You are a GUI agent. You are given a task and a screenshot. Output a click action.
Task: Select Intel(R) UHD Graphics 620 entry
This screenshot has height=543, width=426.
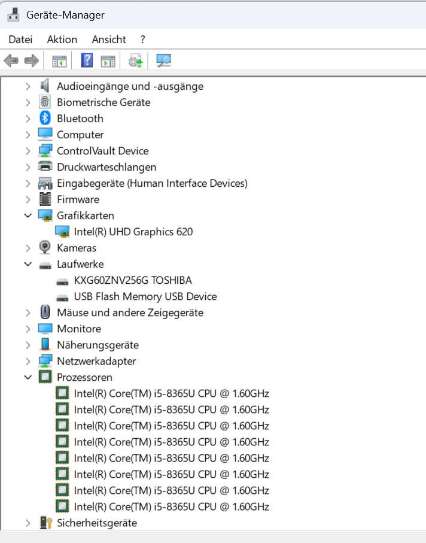[x=133, y=232]
